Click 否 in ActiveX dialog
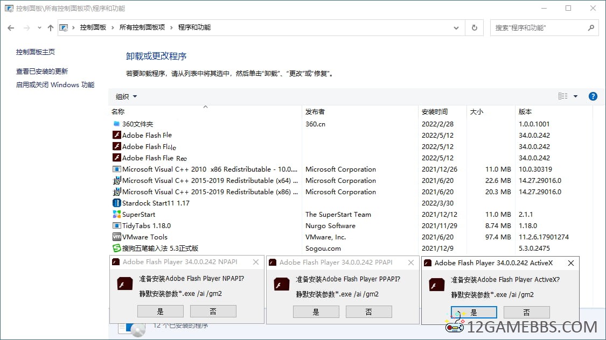 526,313
